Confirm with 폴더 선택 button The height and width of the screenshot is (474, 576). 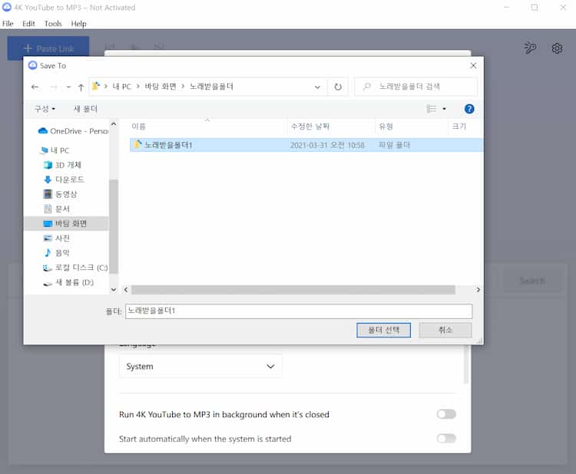tap(383, 330)
